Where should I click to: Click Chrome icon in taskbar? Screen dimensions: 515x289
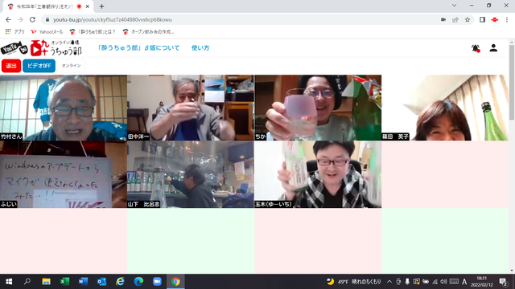tap(175, 282)
